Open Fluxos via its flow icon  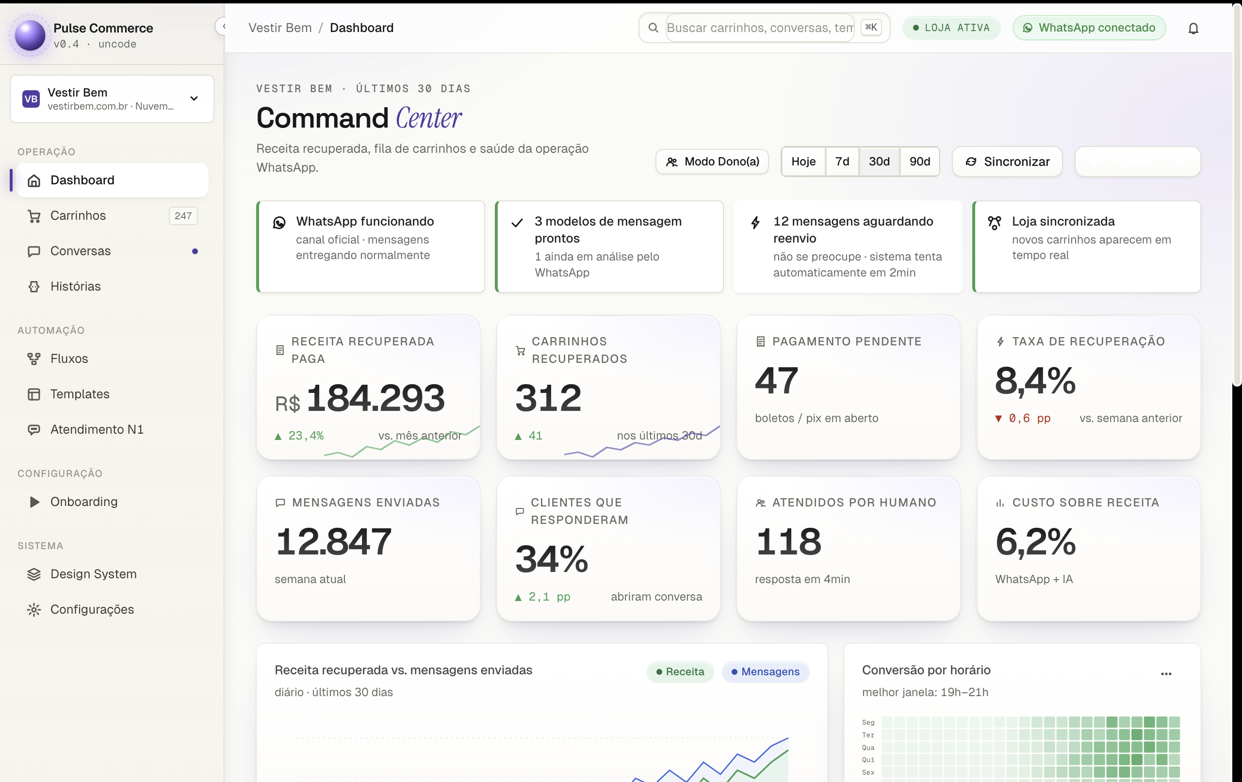(x=33, y=359)
